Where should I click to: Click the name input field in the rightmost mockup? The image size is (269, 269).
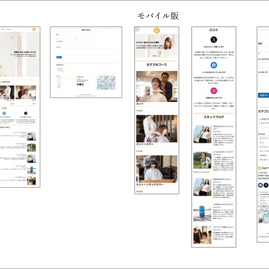click(263, 49)
